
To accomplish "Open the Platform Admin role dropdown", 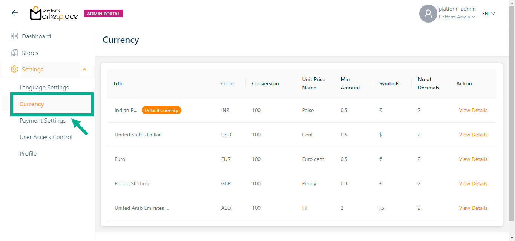I will coord(457,17).
